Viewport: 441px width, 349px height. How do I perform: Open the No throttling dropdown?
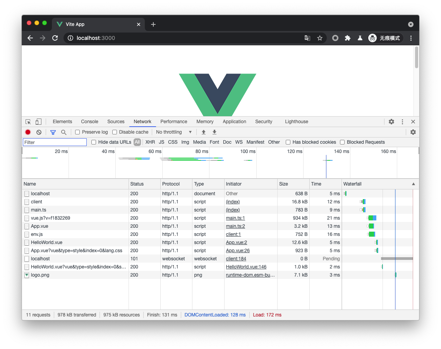(174, 132)
